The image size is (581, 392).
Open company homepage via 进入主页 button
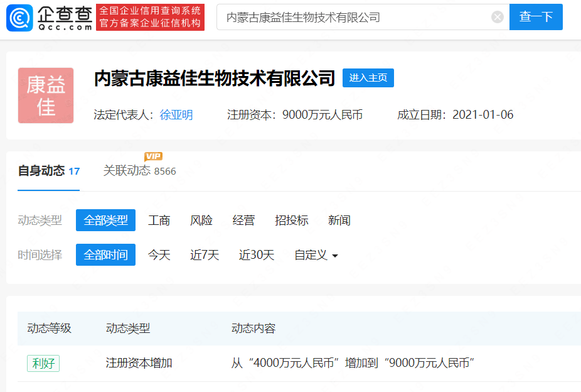(368, 78)
